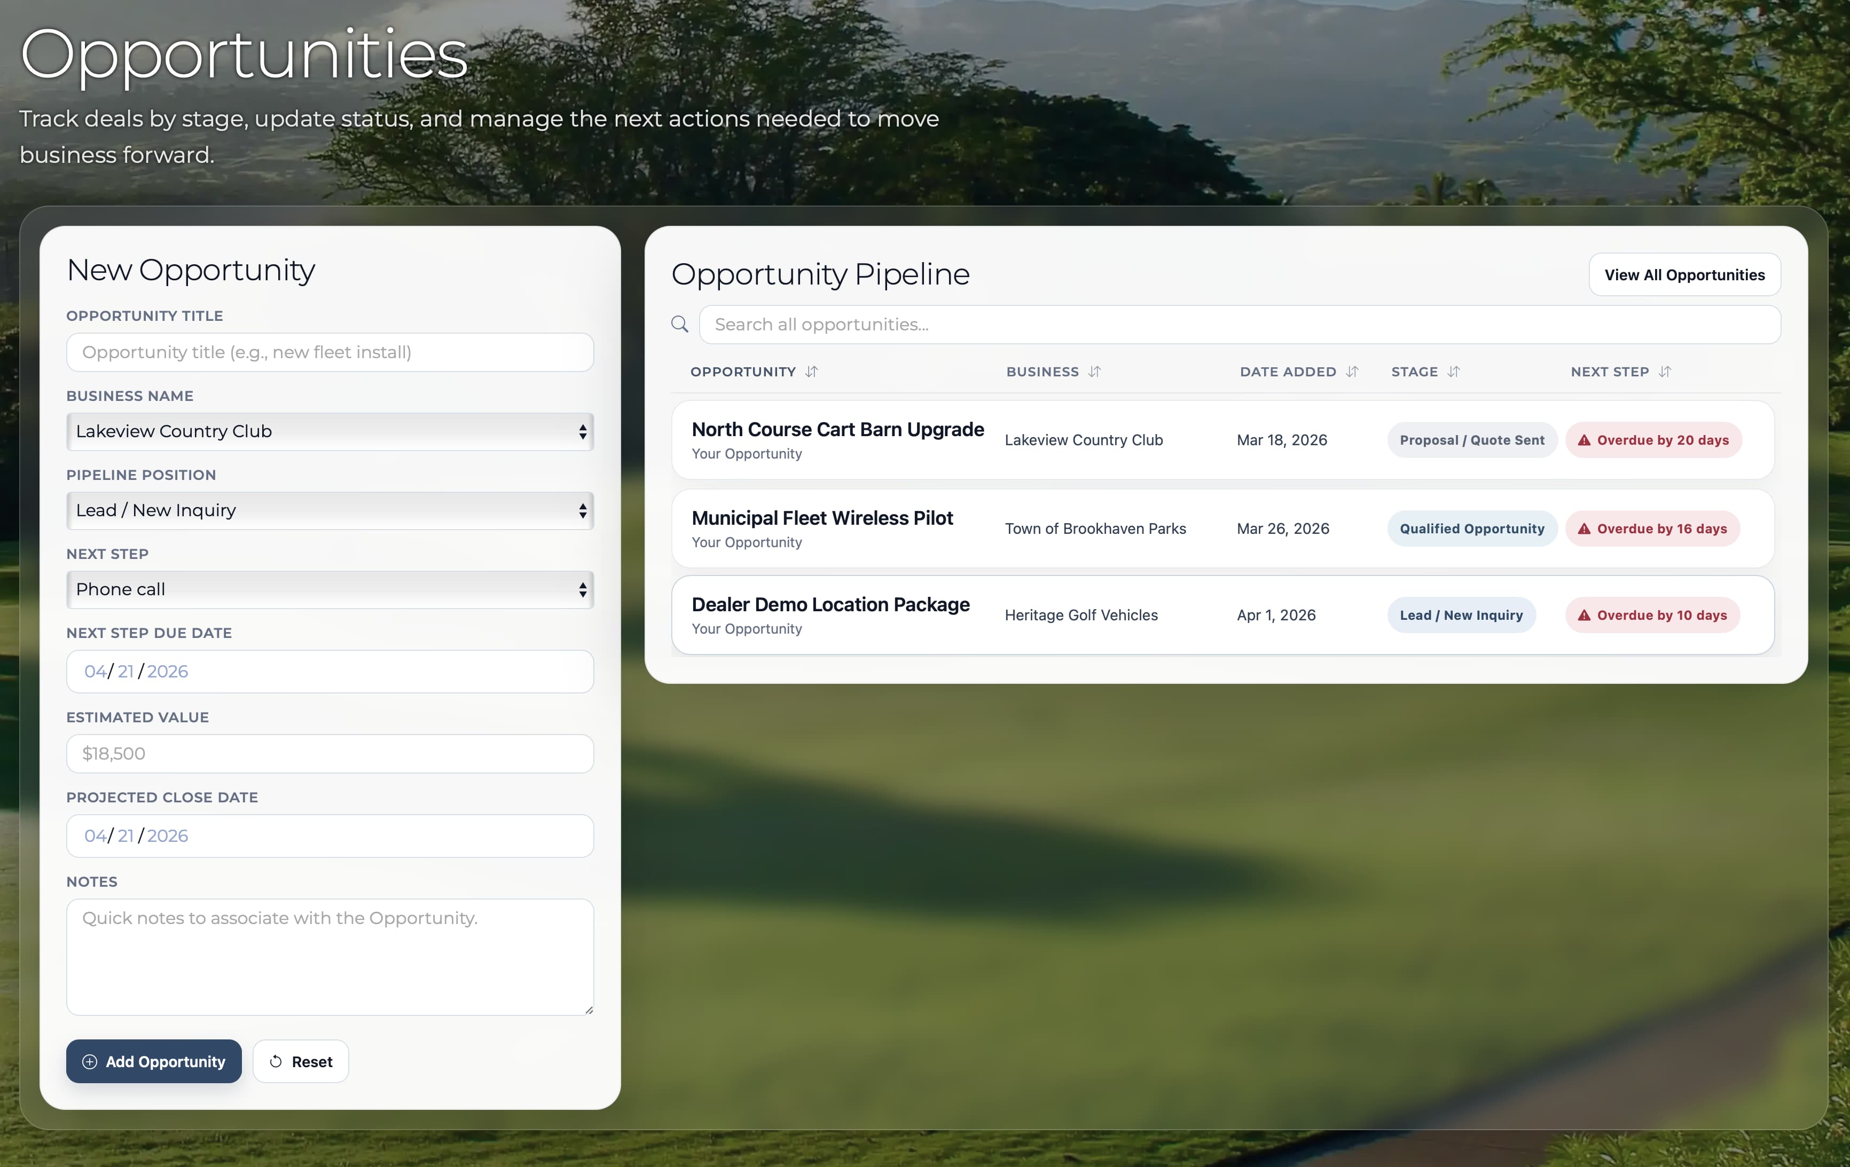Image resolution: width=1850 pixels, height=1167 pixels.
Task: Open North Course Cart Barn Upgrade opportunity
Action: (x=837, y=429)
